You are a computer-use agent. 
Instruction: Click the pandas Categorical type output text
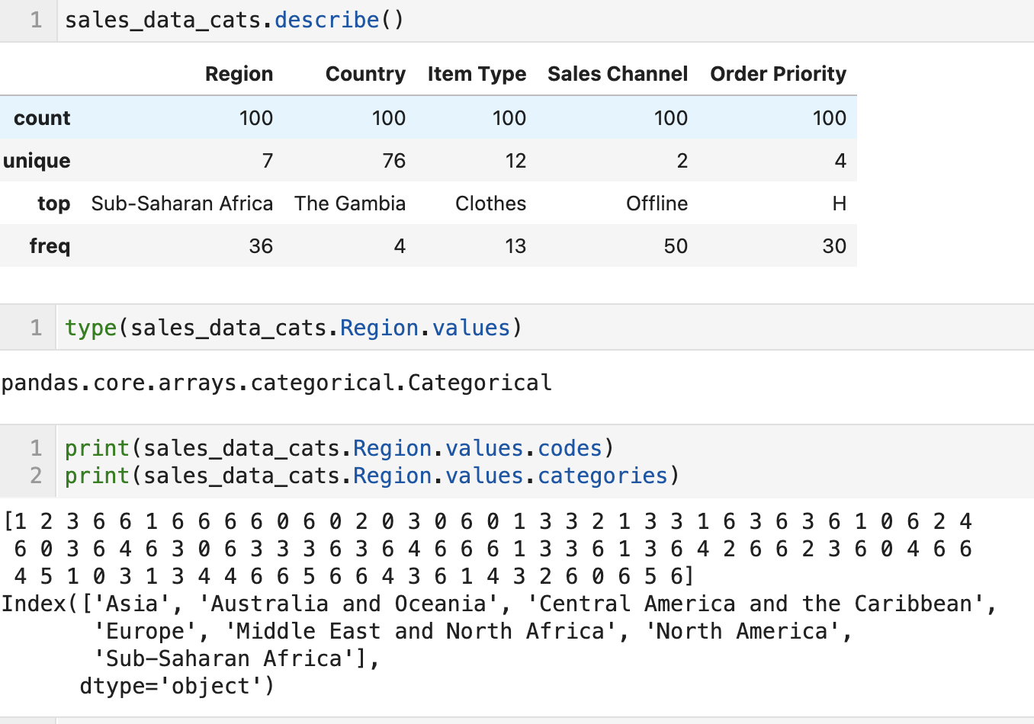(x=276, y=383)
